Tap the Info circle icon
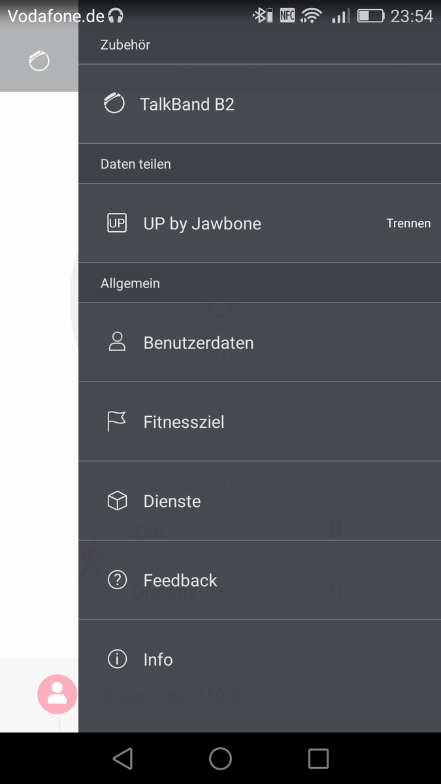 [117, 659]
